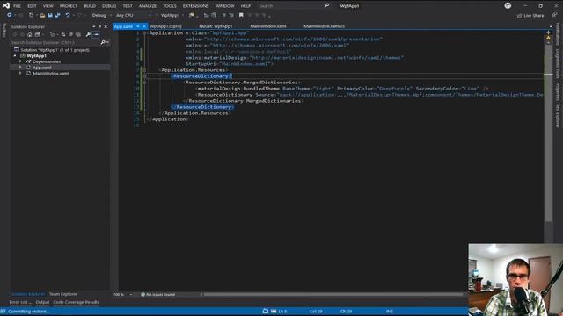Click the account avatar icon

click(x=508, y=6)
